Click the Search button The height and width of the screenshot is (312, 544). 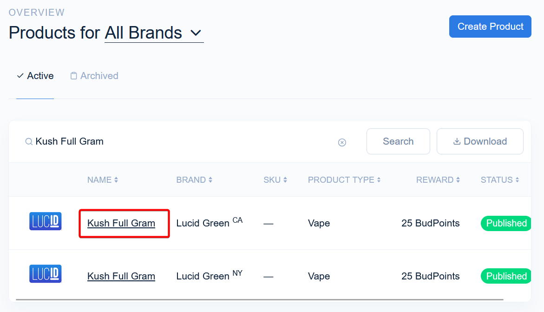pos(398,141)
